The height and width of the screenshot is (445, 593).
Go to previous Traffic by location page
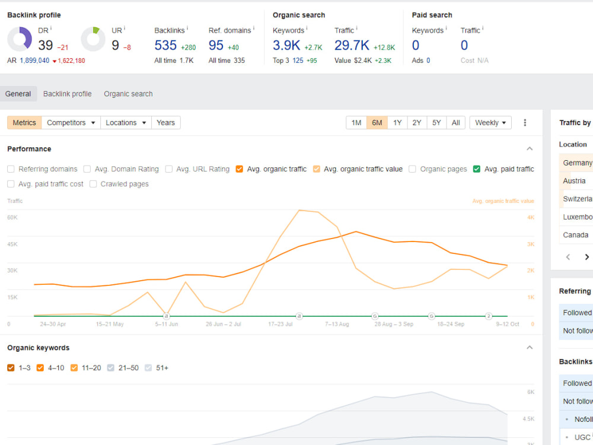coord(568,257)
